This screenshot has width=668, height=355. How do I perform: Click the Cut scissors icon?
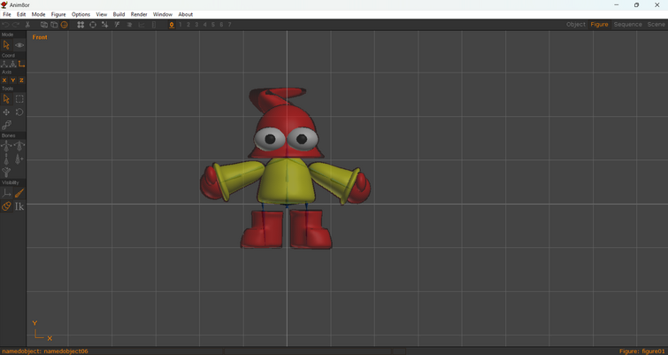pyautogui.click(x=27, y=25)
